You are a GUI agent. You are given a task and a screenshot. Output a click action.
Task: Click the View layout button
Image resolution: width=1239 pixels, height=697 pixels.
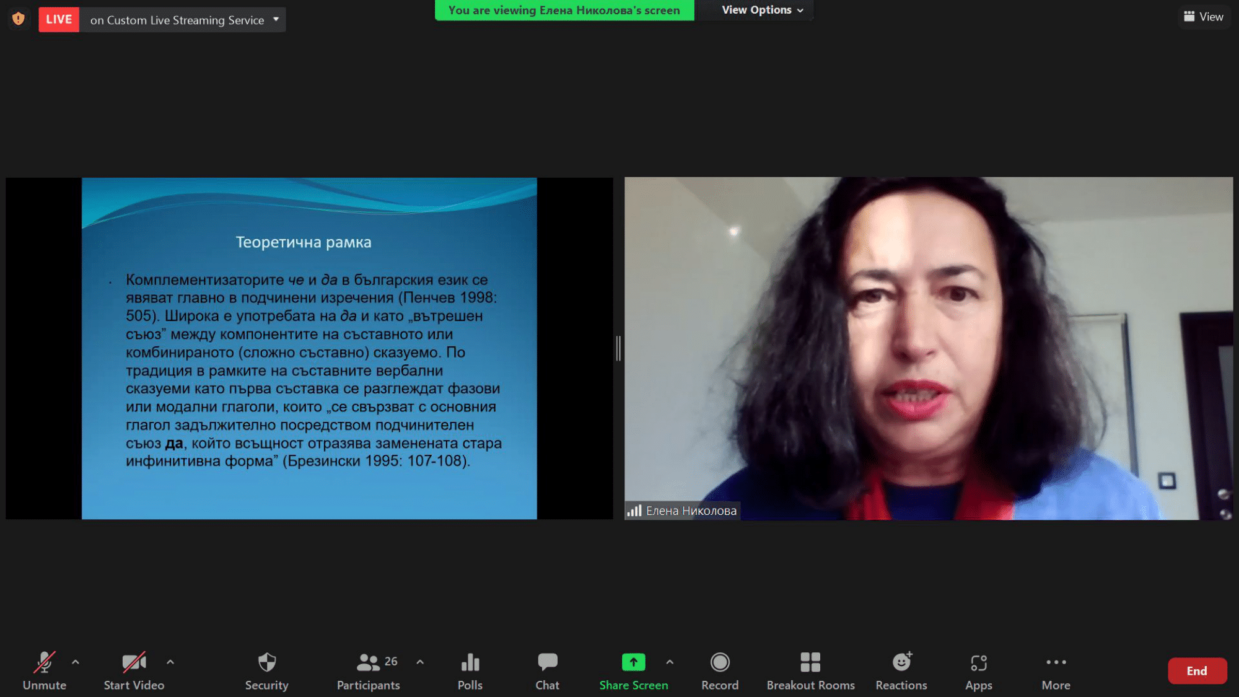[x=1204, y=17]
